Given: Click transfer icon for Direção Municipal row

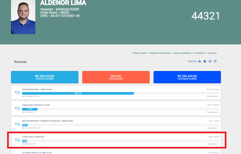Looking at the screenshot, I should tap(17, 124).
